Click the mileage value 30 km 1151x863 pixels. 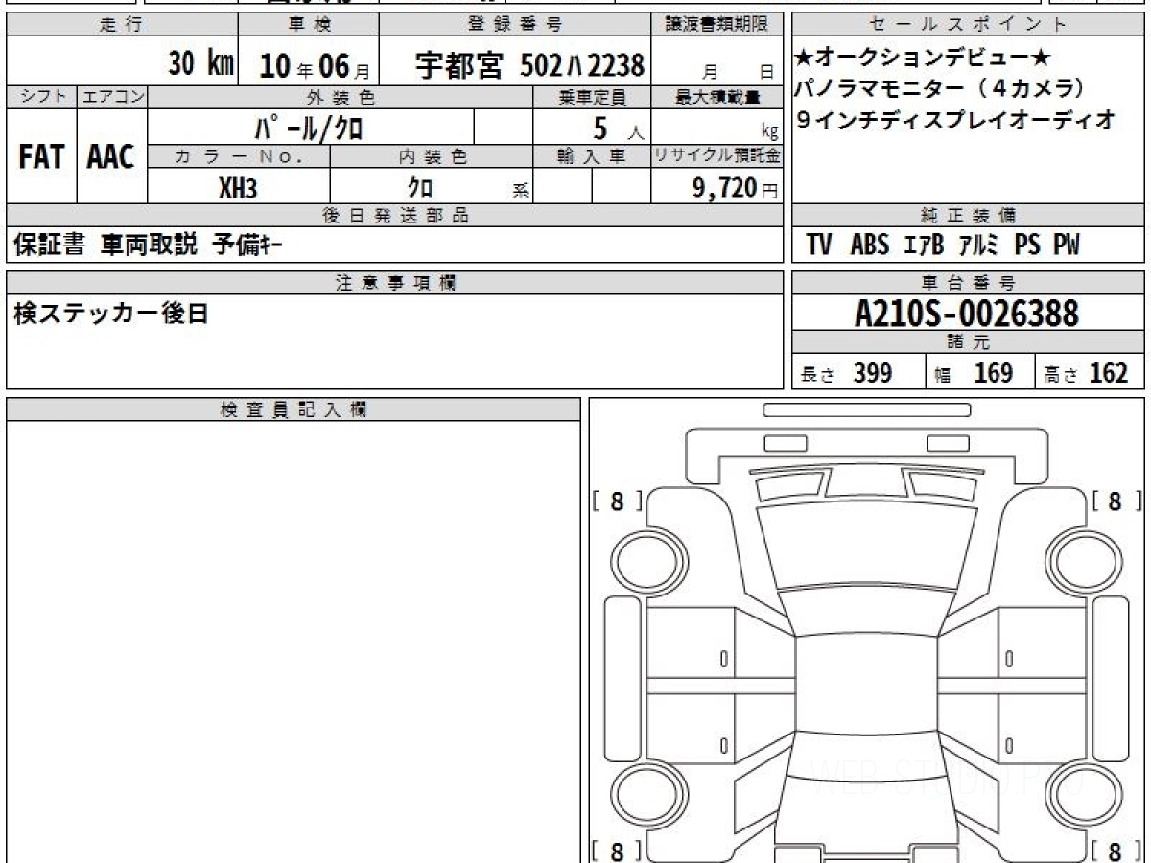point(201,63)
